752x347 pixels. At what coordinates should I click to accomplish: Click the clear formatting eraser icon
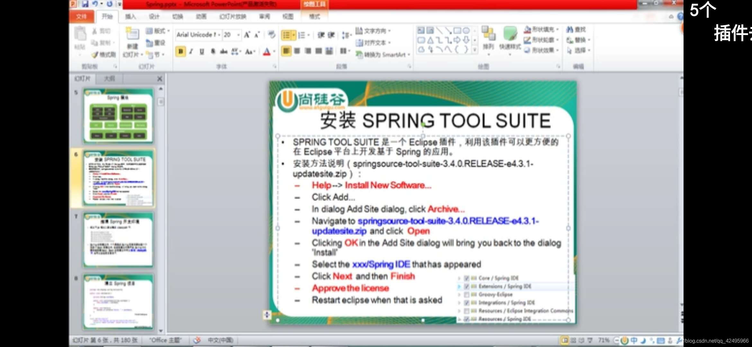point(272,34)
